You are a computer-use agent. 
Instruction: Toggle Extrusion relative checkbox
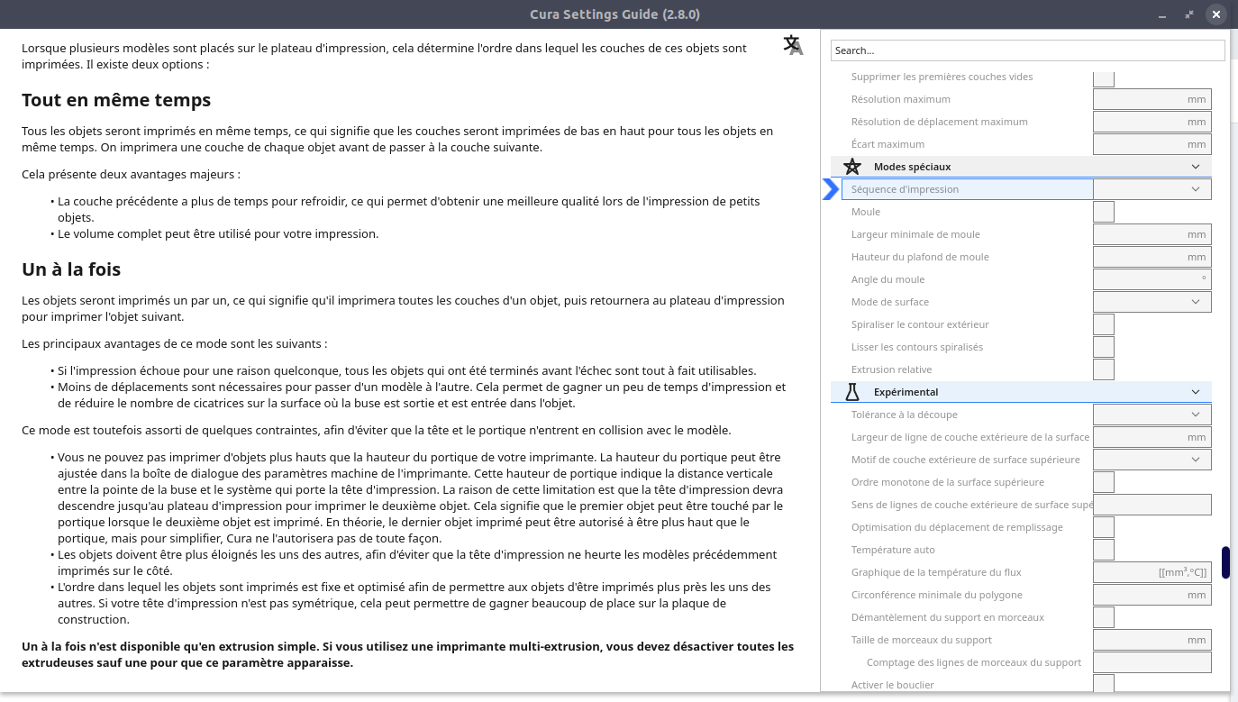[x=1104, y=369]
